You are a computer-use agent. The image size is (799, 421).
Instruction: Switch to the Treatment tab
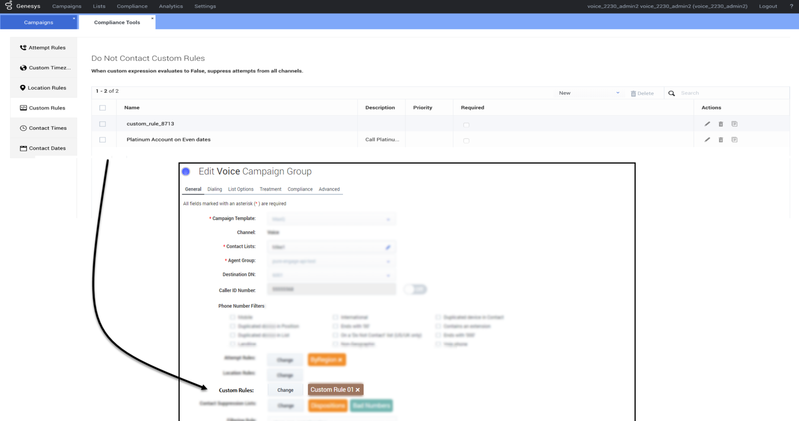(x=270, y=190)
